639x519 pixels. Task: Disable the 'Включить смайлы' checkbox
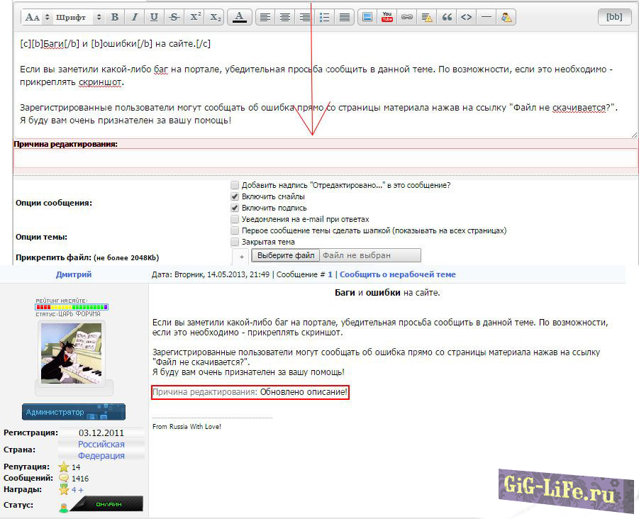[x=235, y=196]
